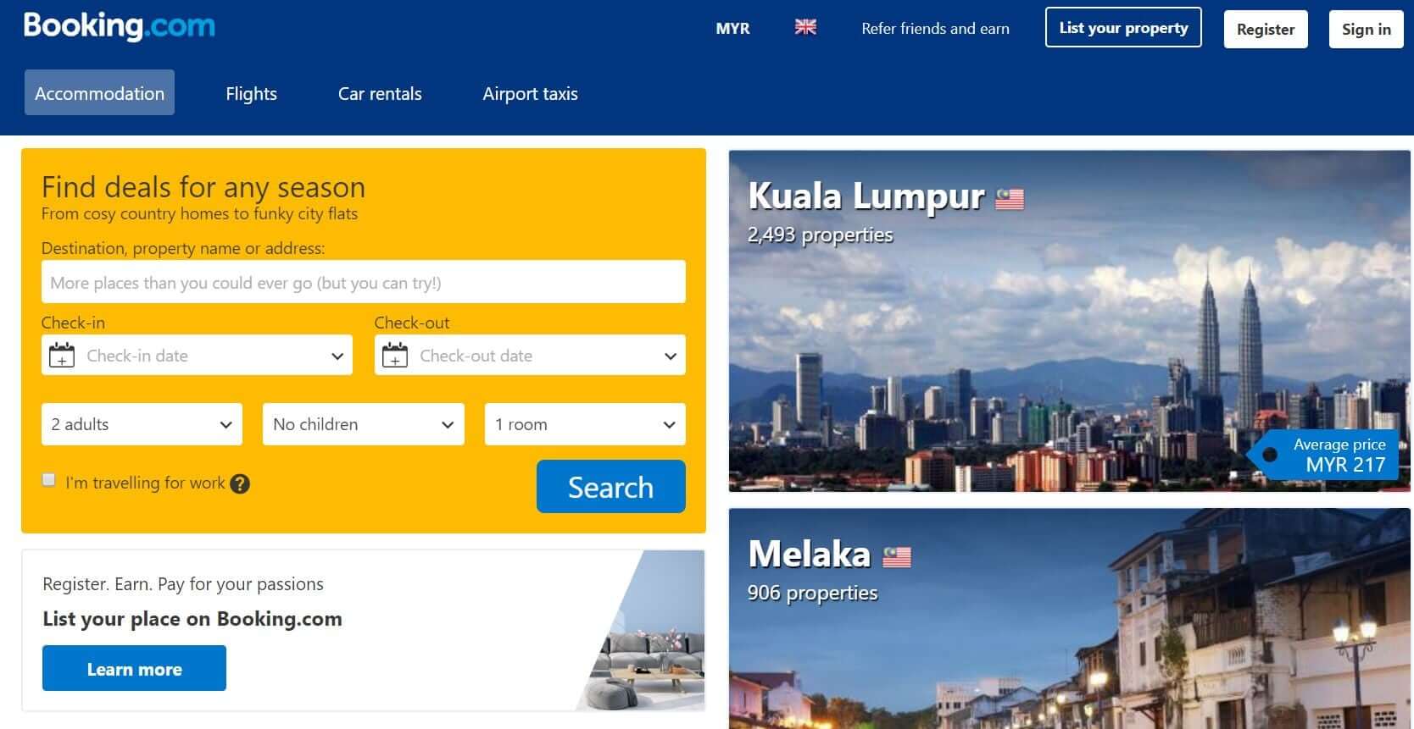Open the Melaka destination image card

click(1070, 619)
